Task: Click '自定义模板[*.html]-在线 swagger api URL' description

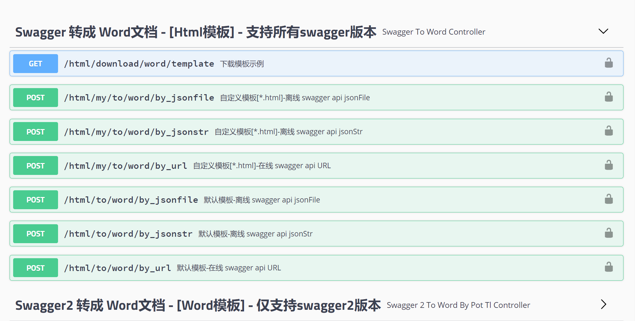Action: 262,166
